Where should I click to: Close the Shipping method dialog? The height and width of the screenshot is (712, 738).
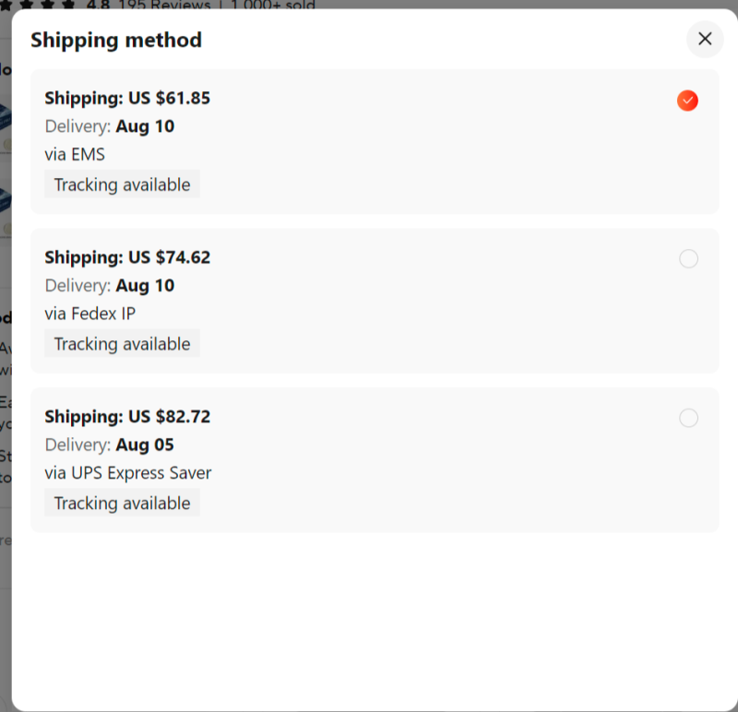705,39
